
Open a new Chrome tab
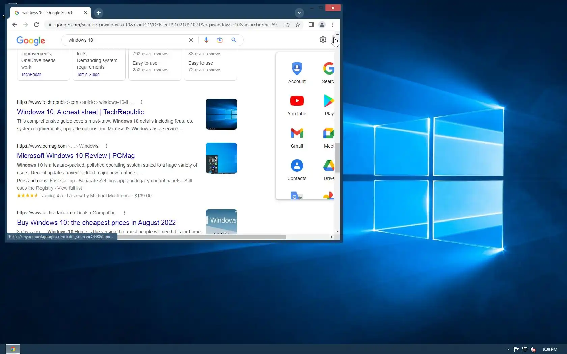coord(99,13)
